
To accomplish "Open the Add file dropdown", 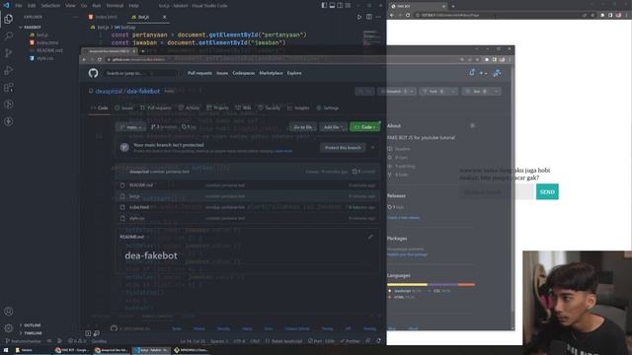I will click(333, 127).
